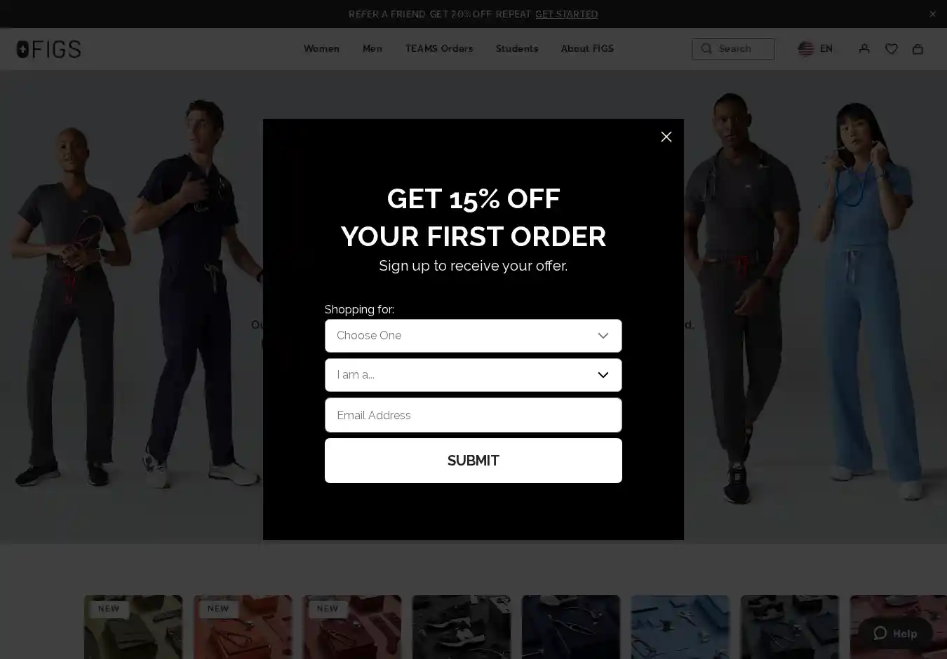This screenshot has width=947, height=659.
Task: Click the SUBMIT button
Action: [473, 461]
